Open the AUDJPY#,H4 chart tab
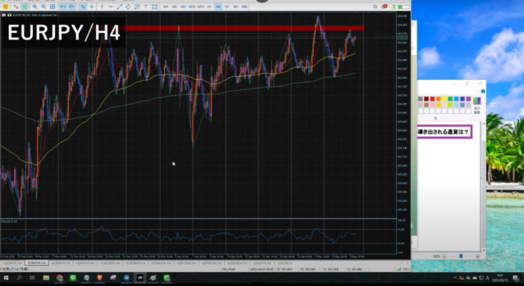Viewport: 524px width, 286px height. (61, 263)
